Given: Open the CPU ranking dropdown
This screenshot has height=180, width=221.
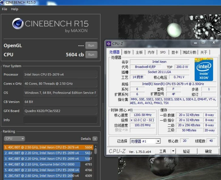Looking at the screenshot, I should pyautogui.click(x=14, y=138).
